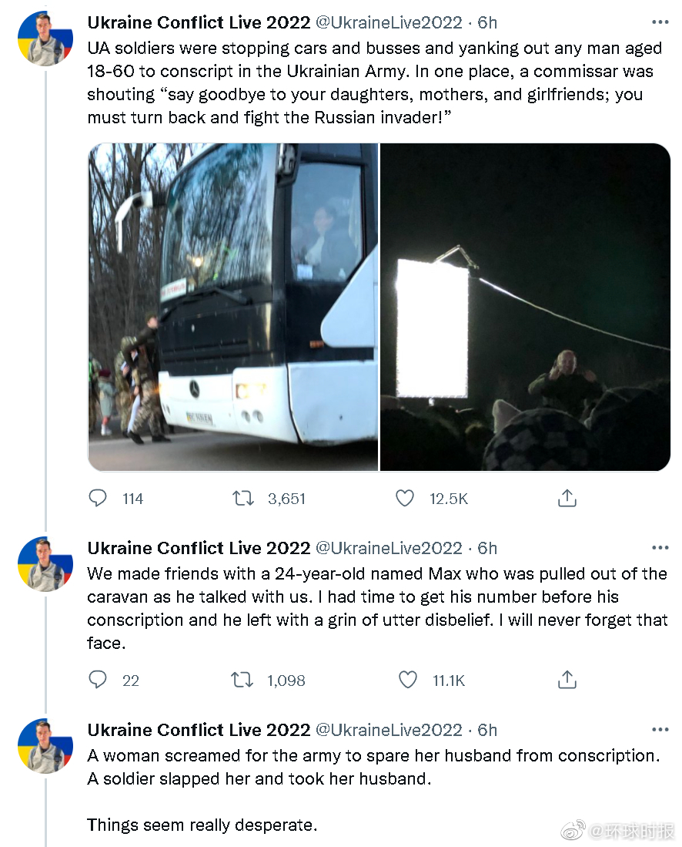The image size is (682, 847).
Task: Share the tweet about 24-year-old Max
Action: click(x=567, y=680)
